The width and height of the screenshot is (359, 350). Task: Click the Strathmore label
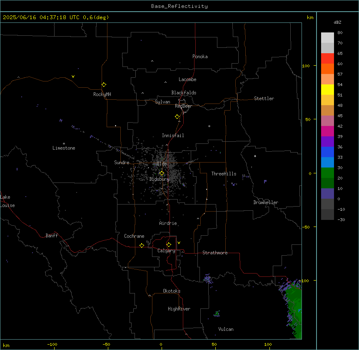click(215, 253)
